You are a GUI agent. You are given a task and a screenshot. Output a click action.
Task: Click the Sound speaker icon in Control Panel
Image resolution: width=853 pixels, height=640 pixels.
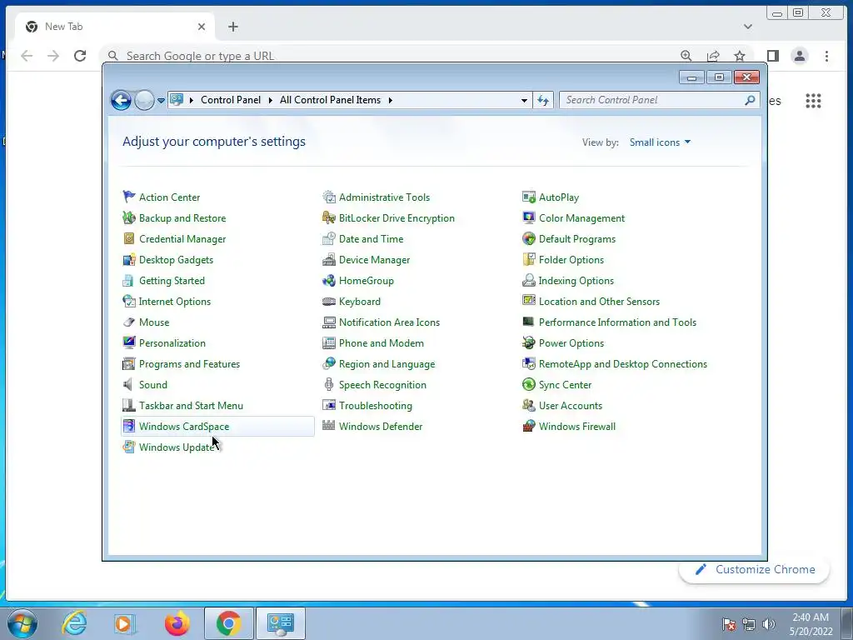[x=129, y=385]
